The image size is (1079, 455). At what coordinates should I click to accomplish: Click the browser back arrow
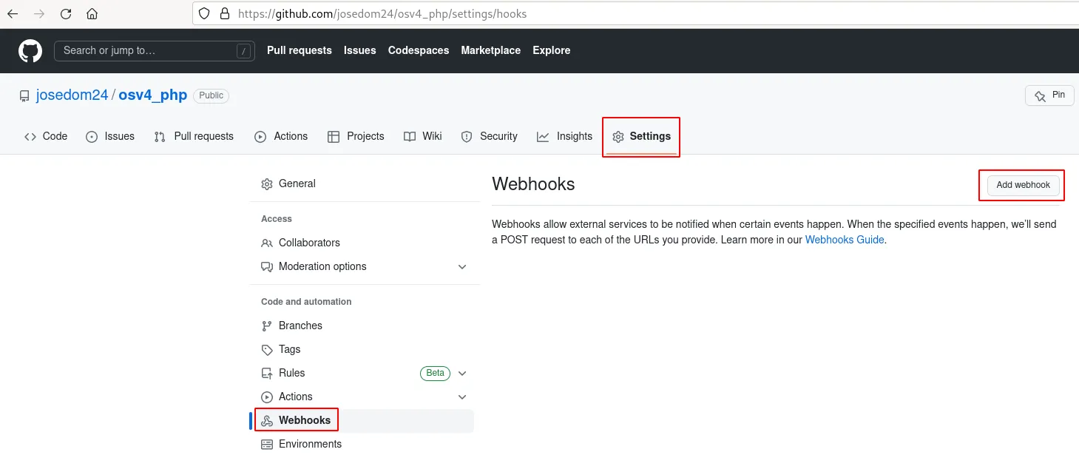[13, 14]
